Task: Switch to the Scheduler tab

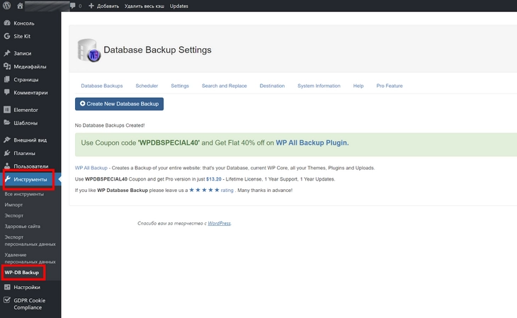Action: pyautogui.click(x=147, y=86)
